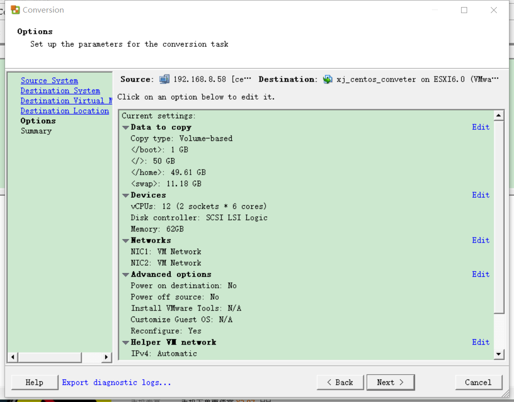The height and width of the screenshot is (402, 514).
Task: Click the destination icon beside xj_centos_conveter
Action: click(327, 79)
